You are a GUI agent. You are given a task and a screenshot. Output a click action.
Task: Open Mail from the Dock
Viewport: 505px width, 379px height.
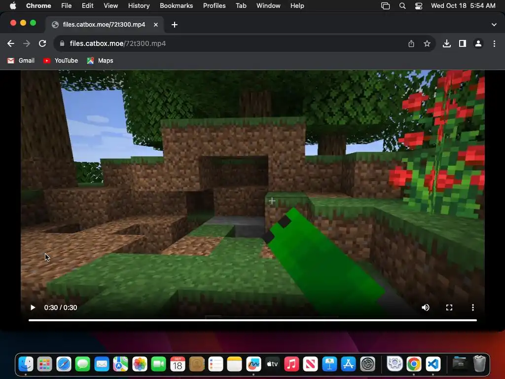(102, 364)
